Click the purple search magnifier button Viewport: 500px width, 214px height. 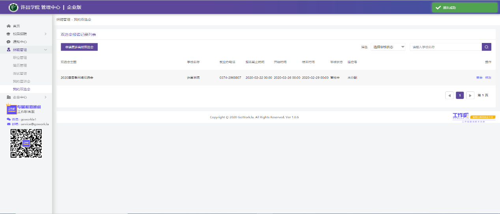coord(487,47)
